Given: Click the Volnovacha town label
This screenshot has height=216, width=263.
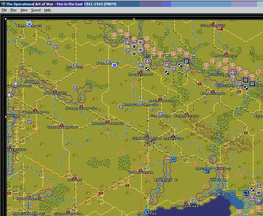Looking at the screenshot, I should coord(141,172).
